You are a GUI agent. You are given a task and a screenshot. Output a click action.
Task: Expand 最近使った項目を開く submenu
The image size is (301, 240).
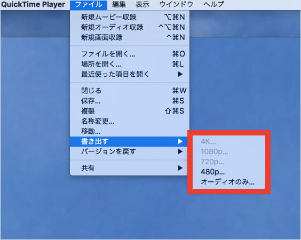(x=130, y=74)
